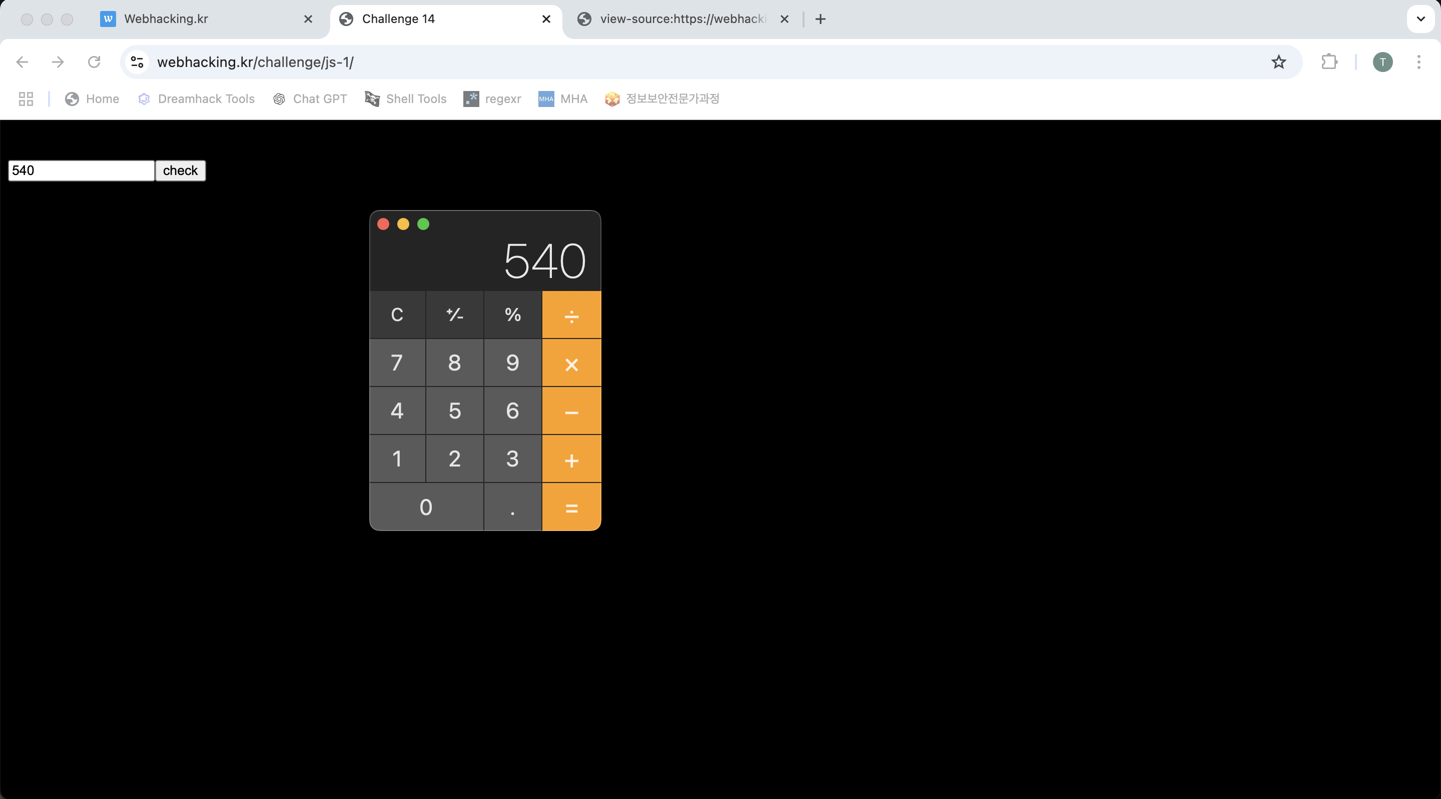1441x799 pixels.
Task: Bookmark this page with the star icon
Action: [1278, 62]
